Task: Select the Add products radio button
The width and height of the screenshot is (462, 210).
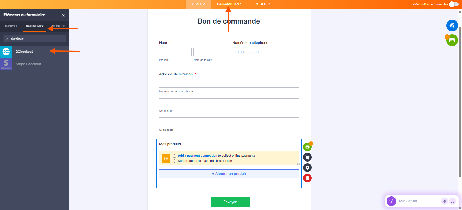Action: click(175, 161)
